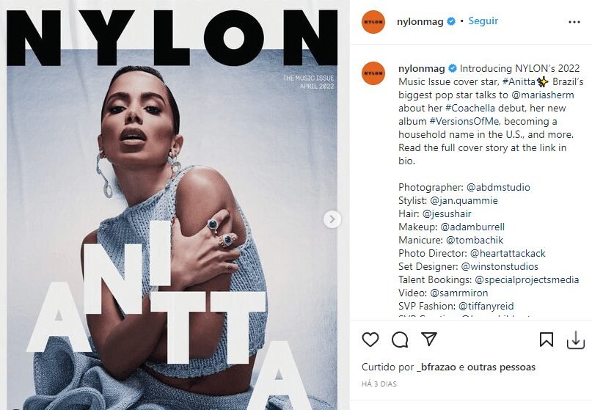The width and height of the screenshot is (592, 410).
Task: Save post with the bookmark icon
Action: pyautogui.click(x=546, y=340)
